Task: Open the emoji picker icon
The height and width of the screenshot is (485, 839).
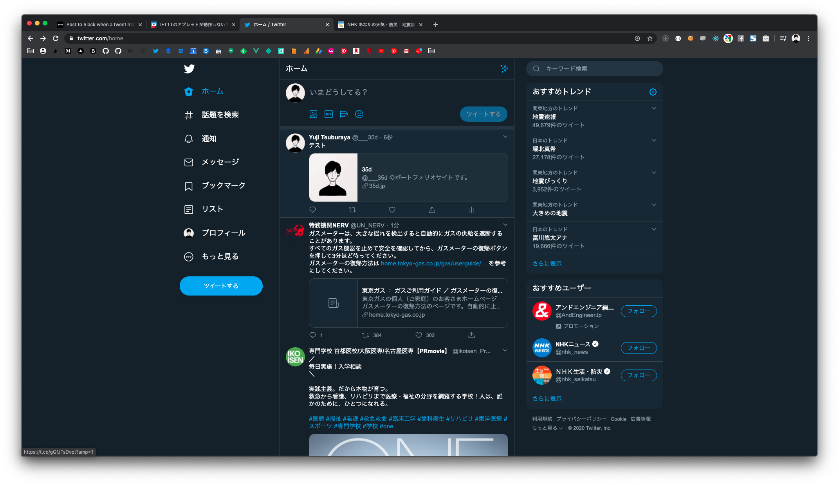Action: coord(359,114)
